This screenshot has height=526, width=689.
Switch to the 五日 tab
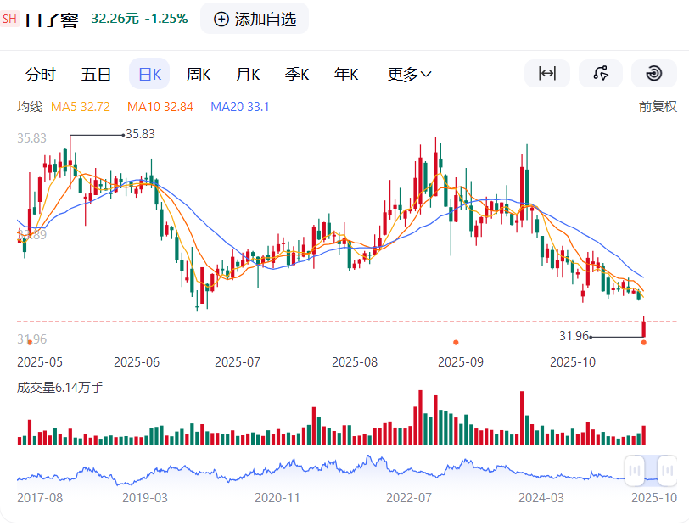pyautogui.click(x=96, y=74)
